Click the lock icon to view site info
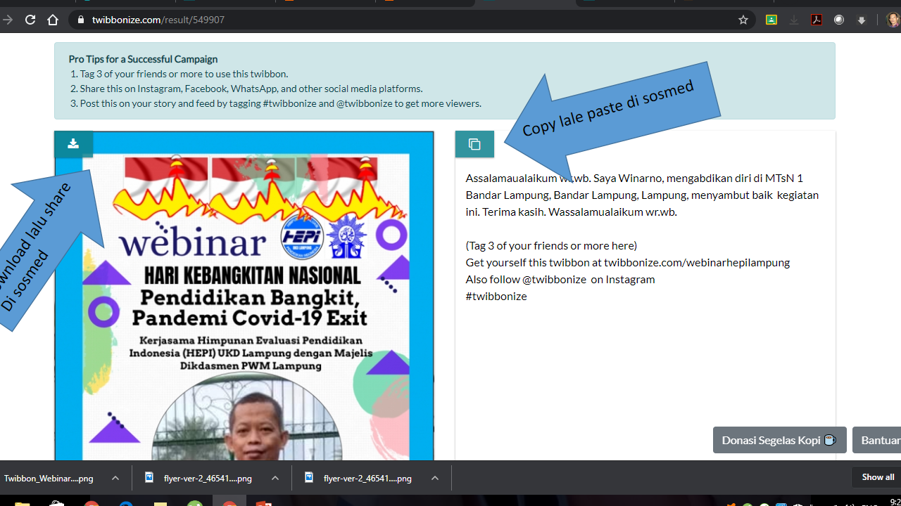The height and width of the screenshot is (506, 901). tap(80, 20)
